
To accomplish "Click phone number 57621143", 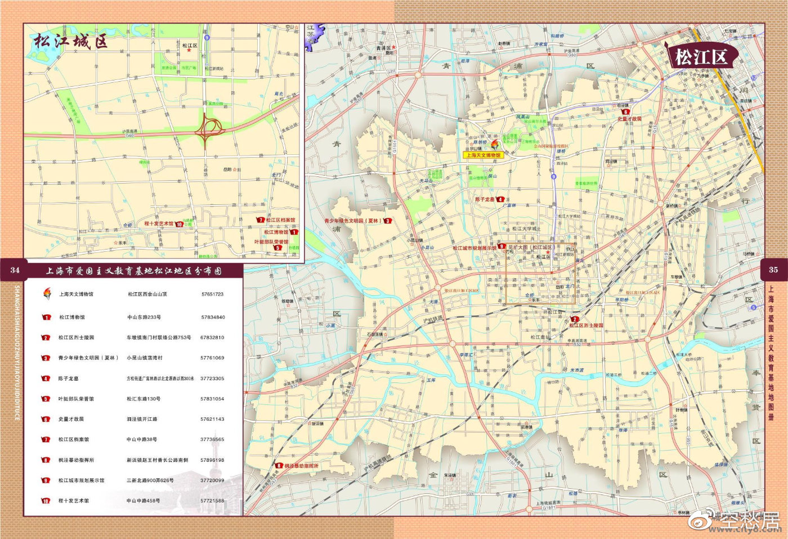I will coord(212,419).
